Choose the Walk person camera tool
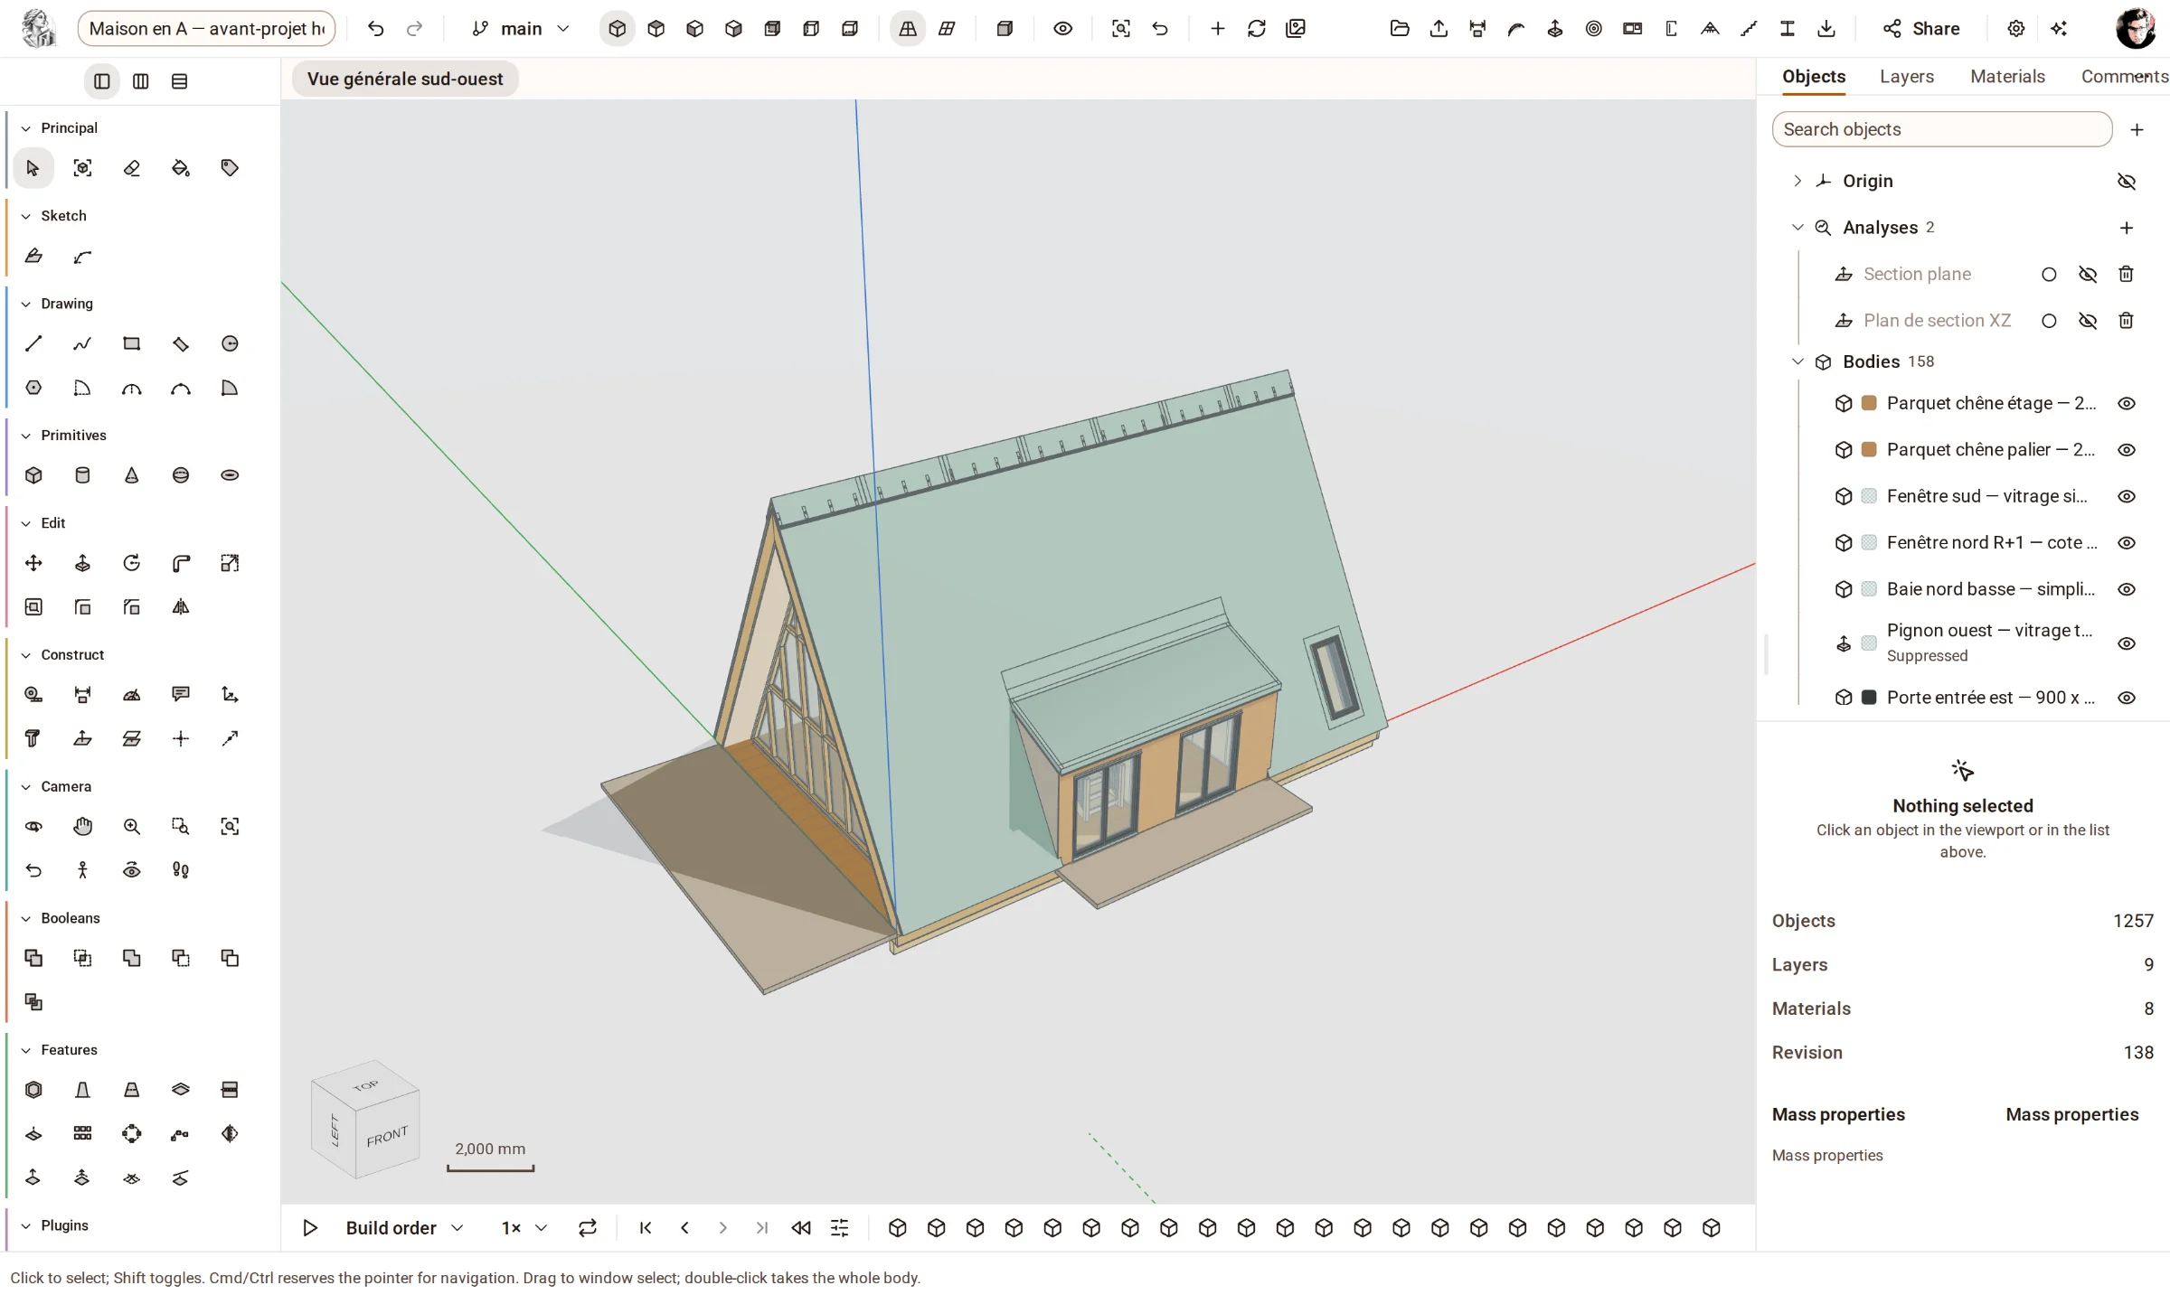Screen dimensions: 2170x1304 point(82,870)
